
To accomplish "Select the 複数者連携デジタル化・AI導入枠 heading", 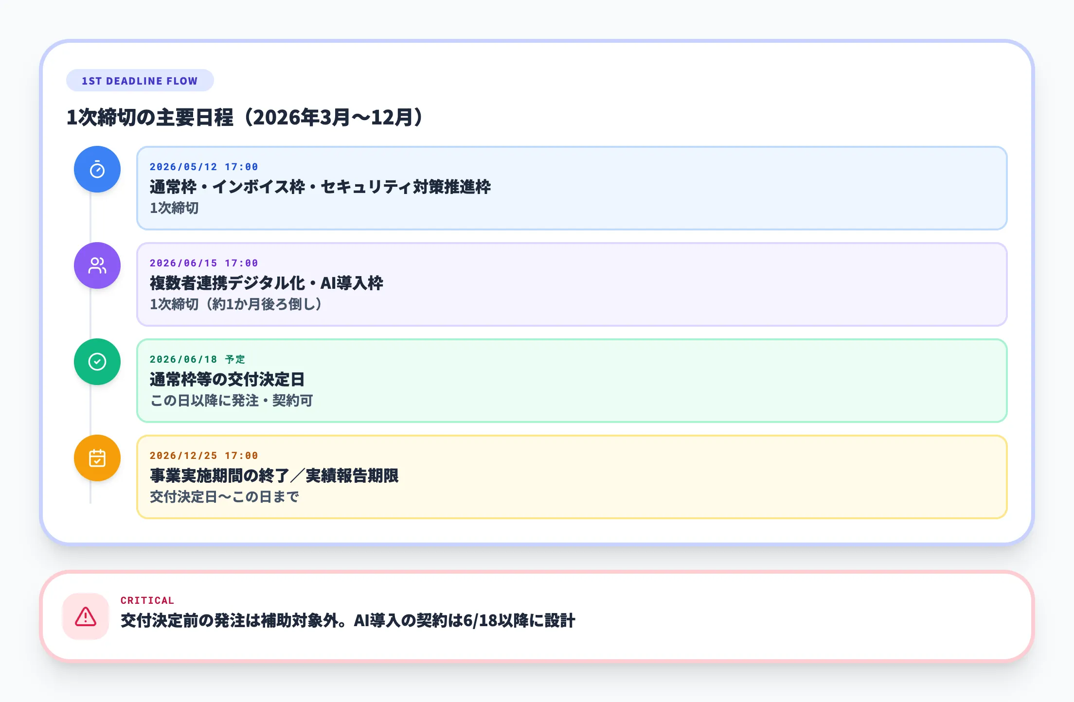I will click(266, 283).
